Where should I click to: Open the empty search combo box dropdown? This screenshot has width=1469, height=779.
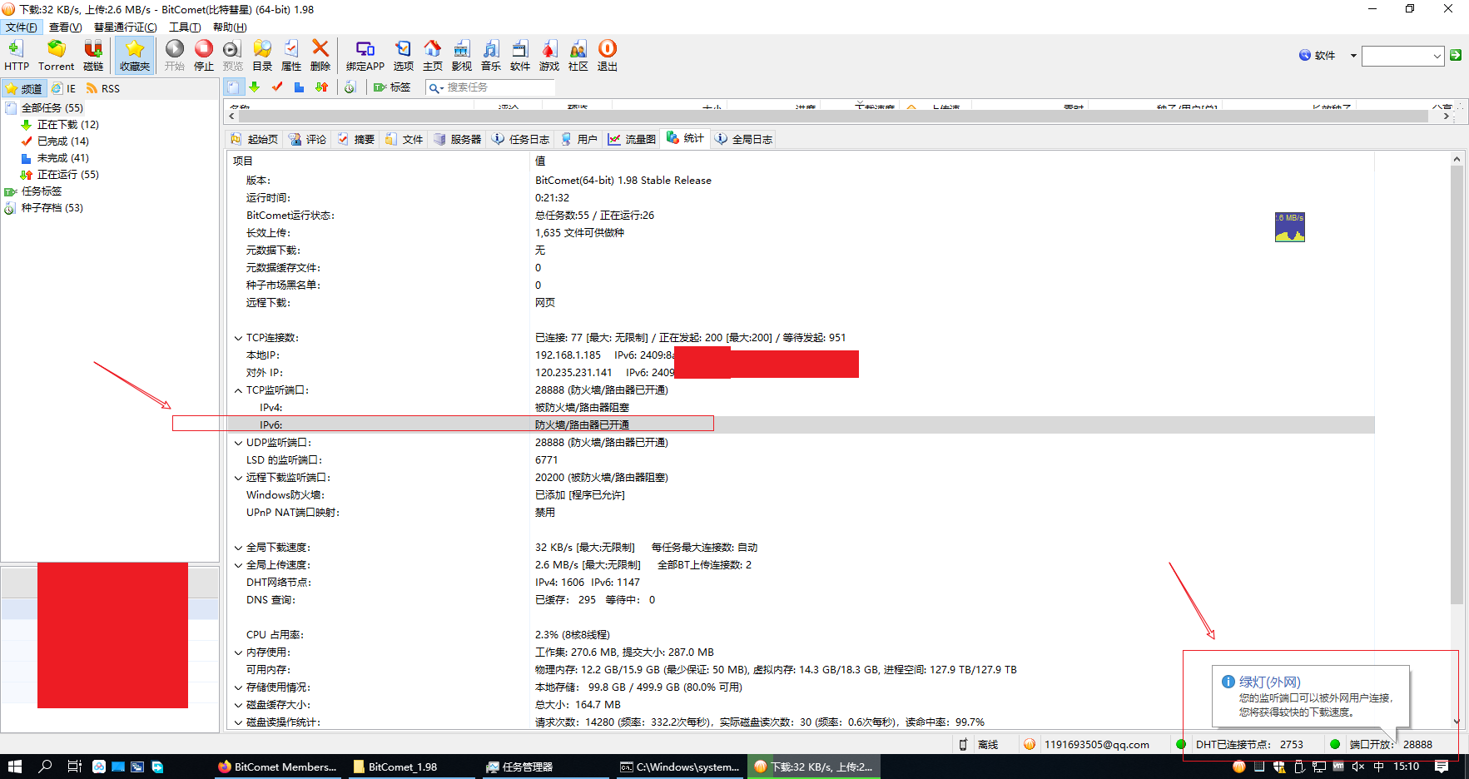pos(1437,56)
